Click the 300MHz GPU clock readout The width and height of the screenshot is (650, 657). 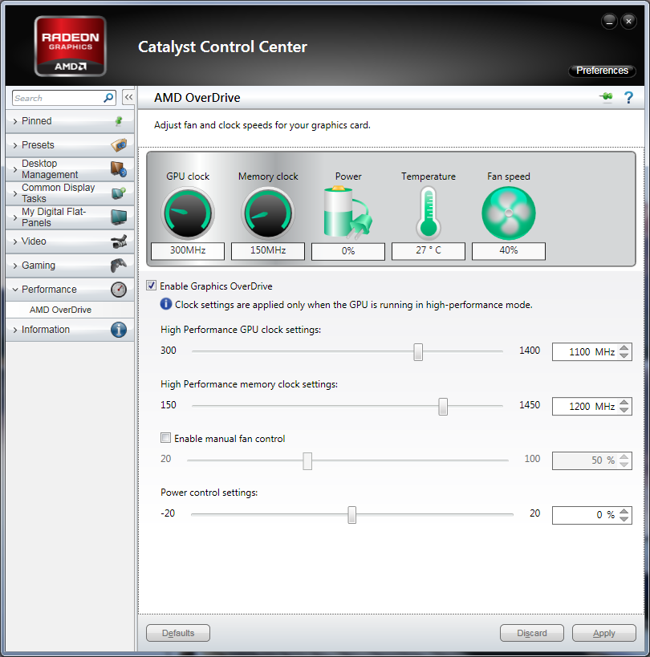point(188,250)
